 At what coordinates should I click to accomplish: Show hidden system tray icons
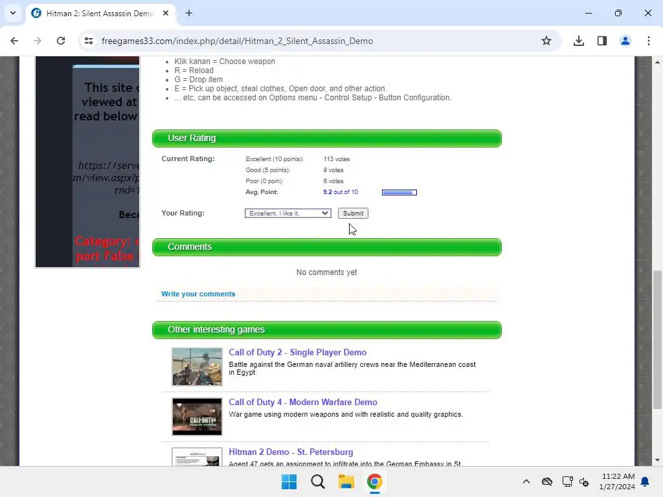526,481
